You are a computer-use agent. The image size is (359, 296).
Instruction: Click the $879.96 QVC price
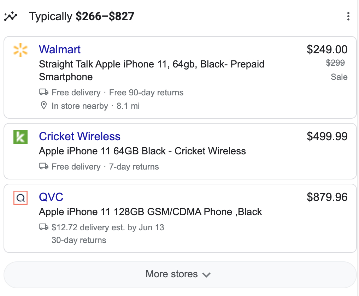pos(327,197)
